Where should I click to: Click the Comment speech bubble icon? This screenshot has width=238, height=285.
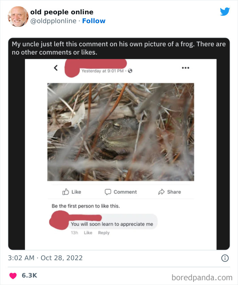pyautogui.click(x=108, y=192)
